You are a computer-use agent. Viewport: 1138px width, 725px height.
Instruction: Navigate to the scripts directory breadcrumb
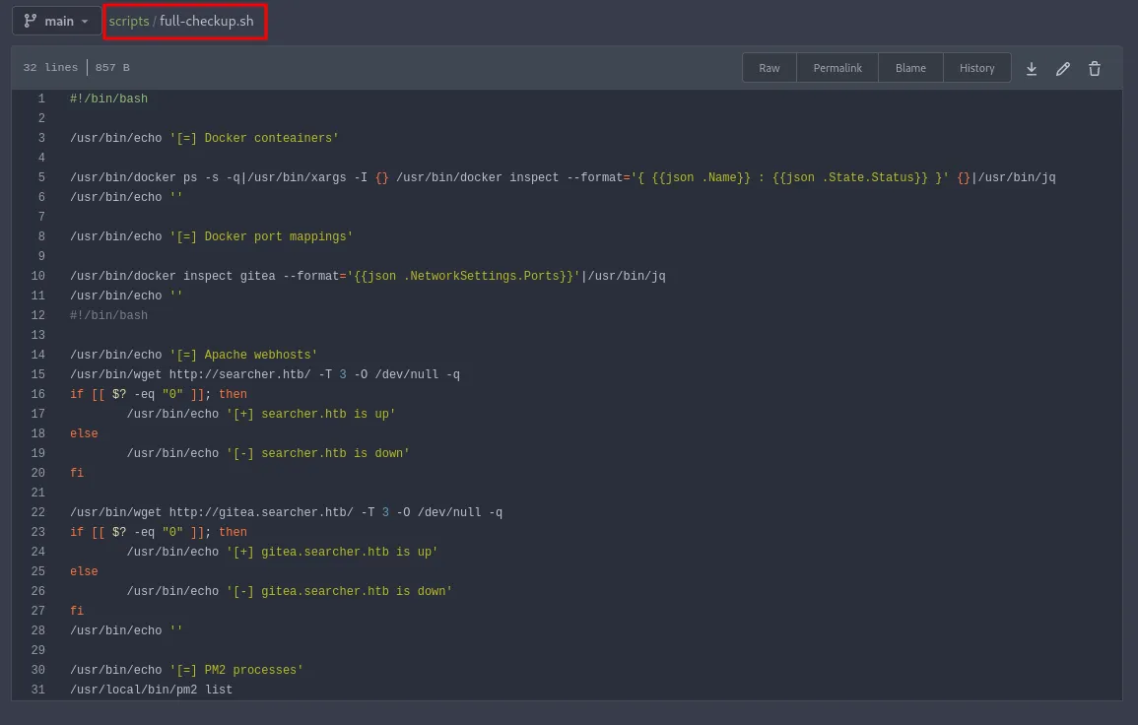coord(127,20)
